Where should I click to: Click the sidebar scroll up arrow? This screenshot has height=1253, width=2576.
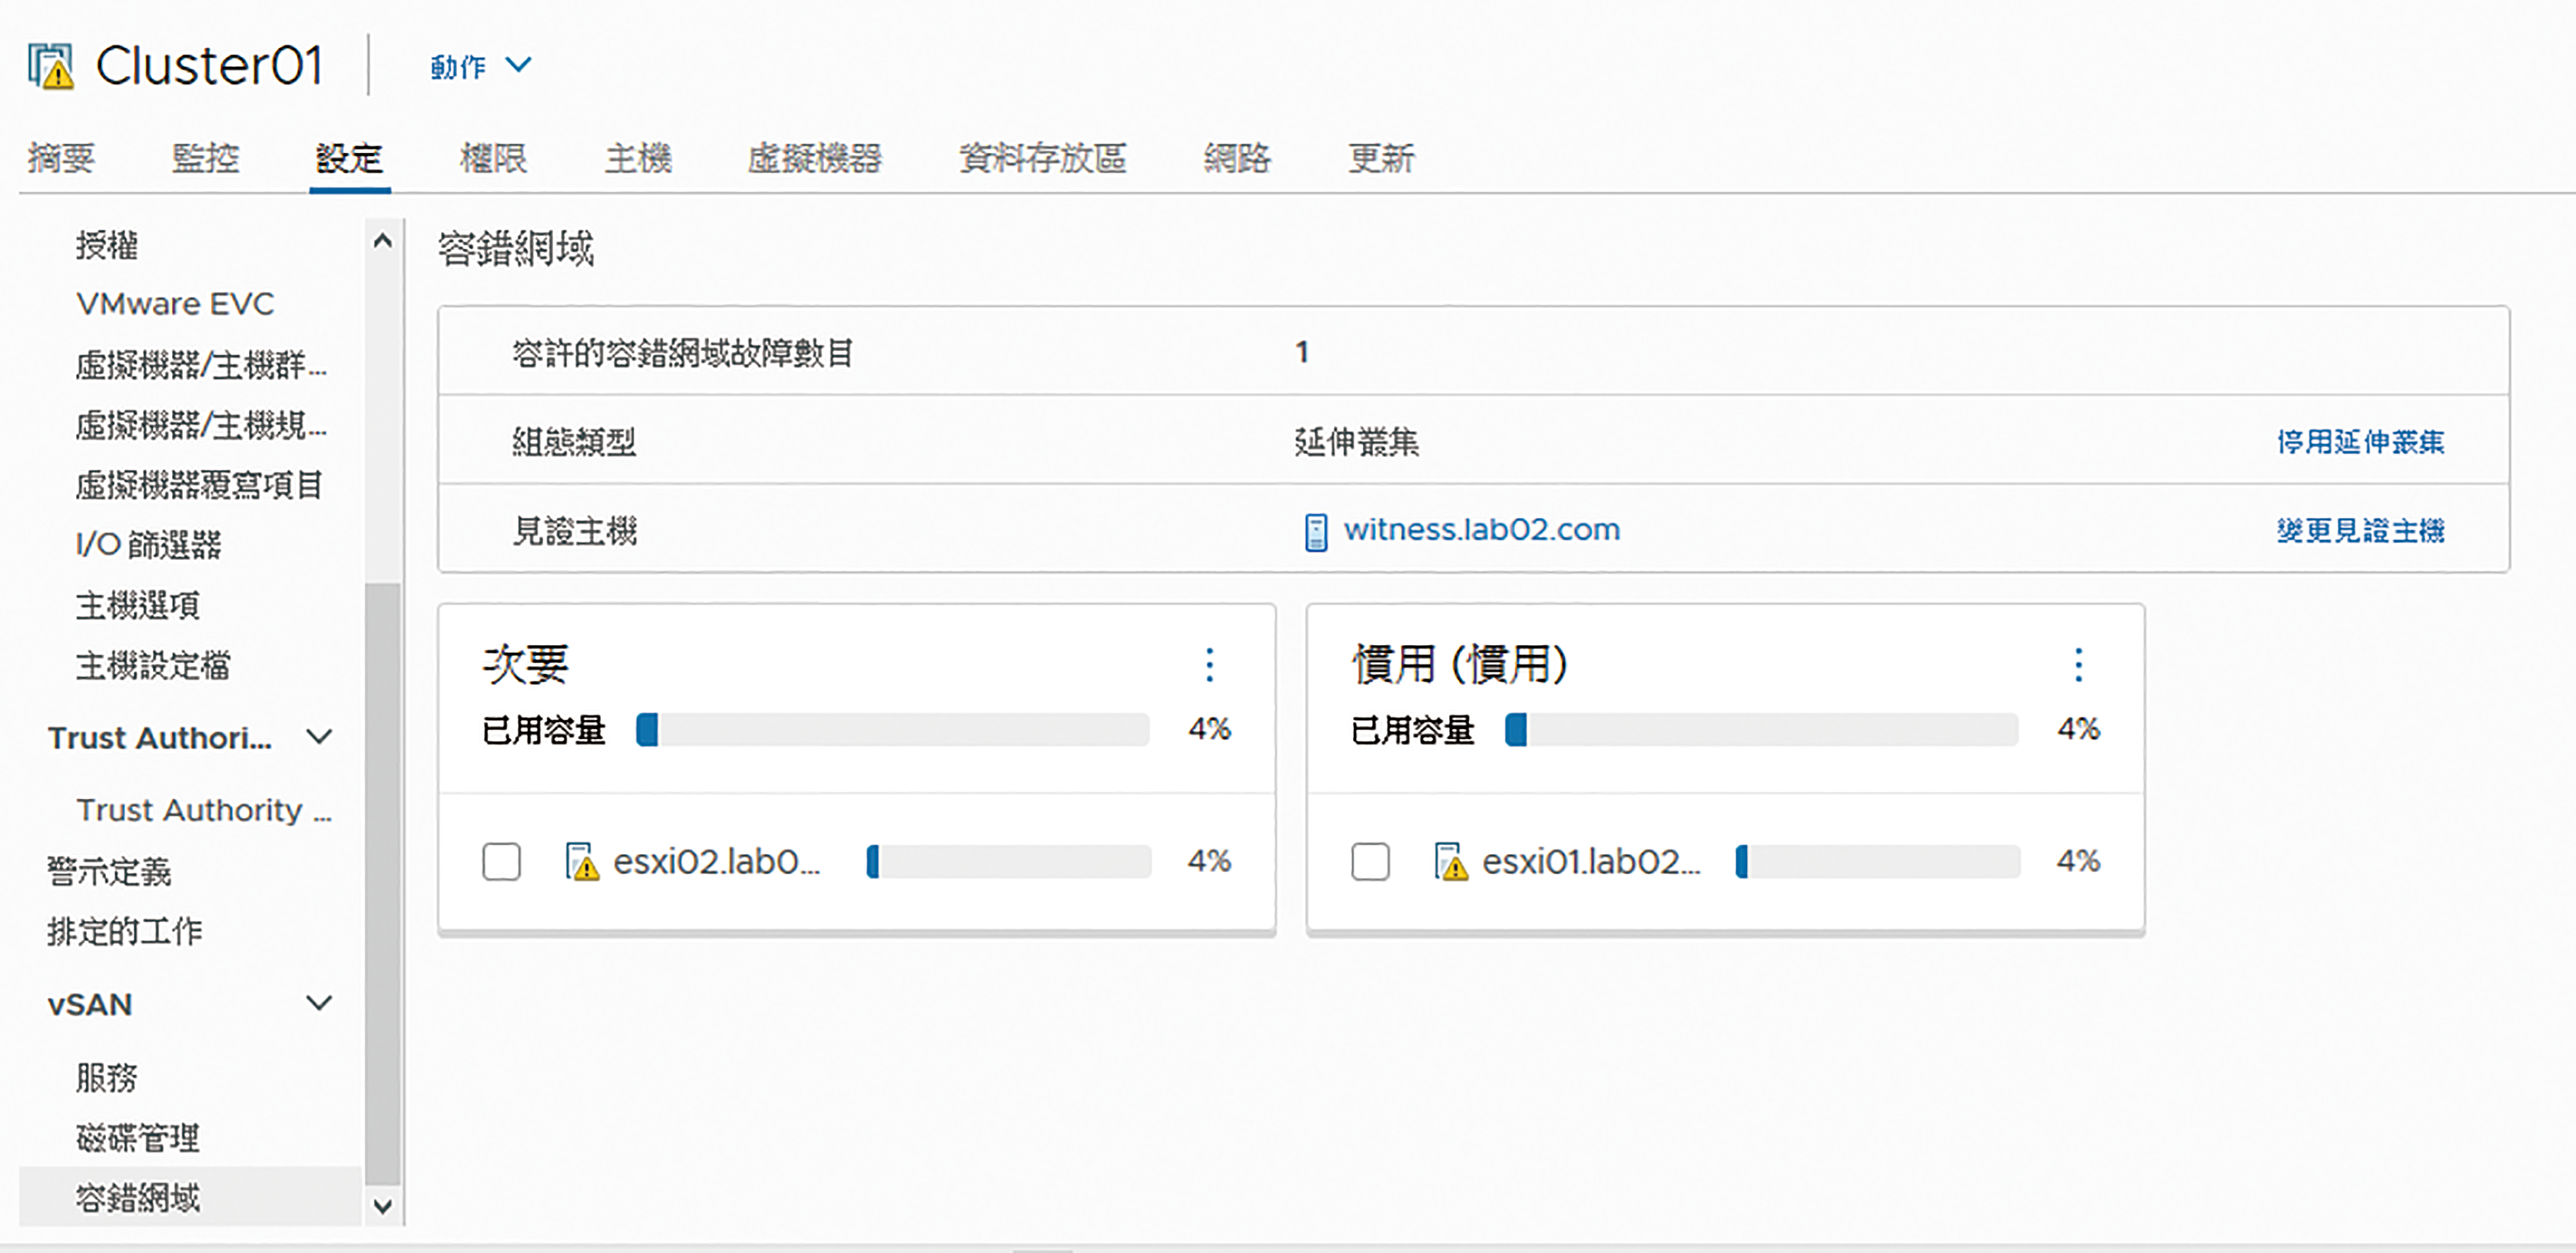382,241
